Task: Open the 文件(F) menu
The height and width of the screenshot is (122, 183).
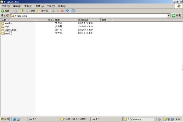Action: 6,6
